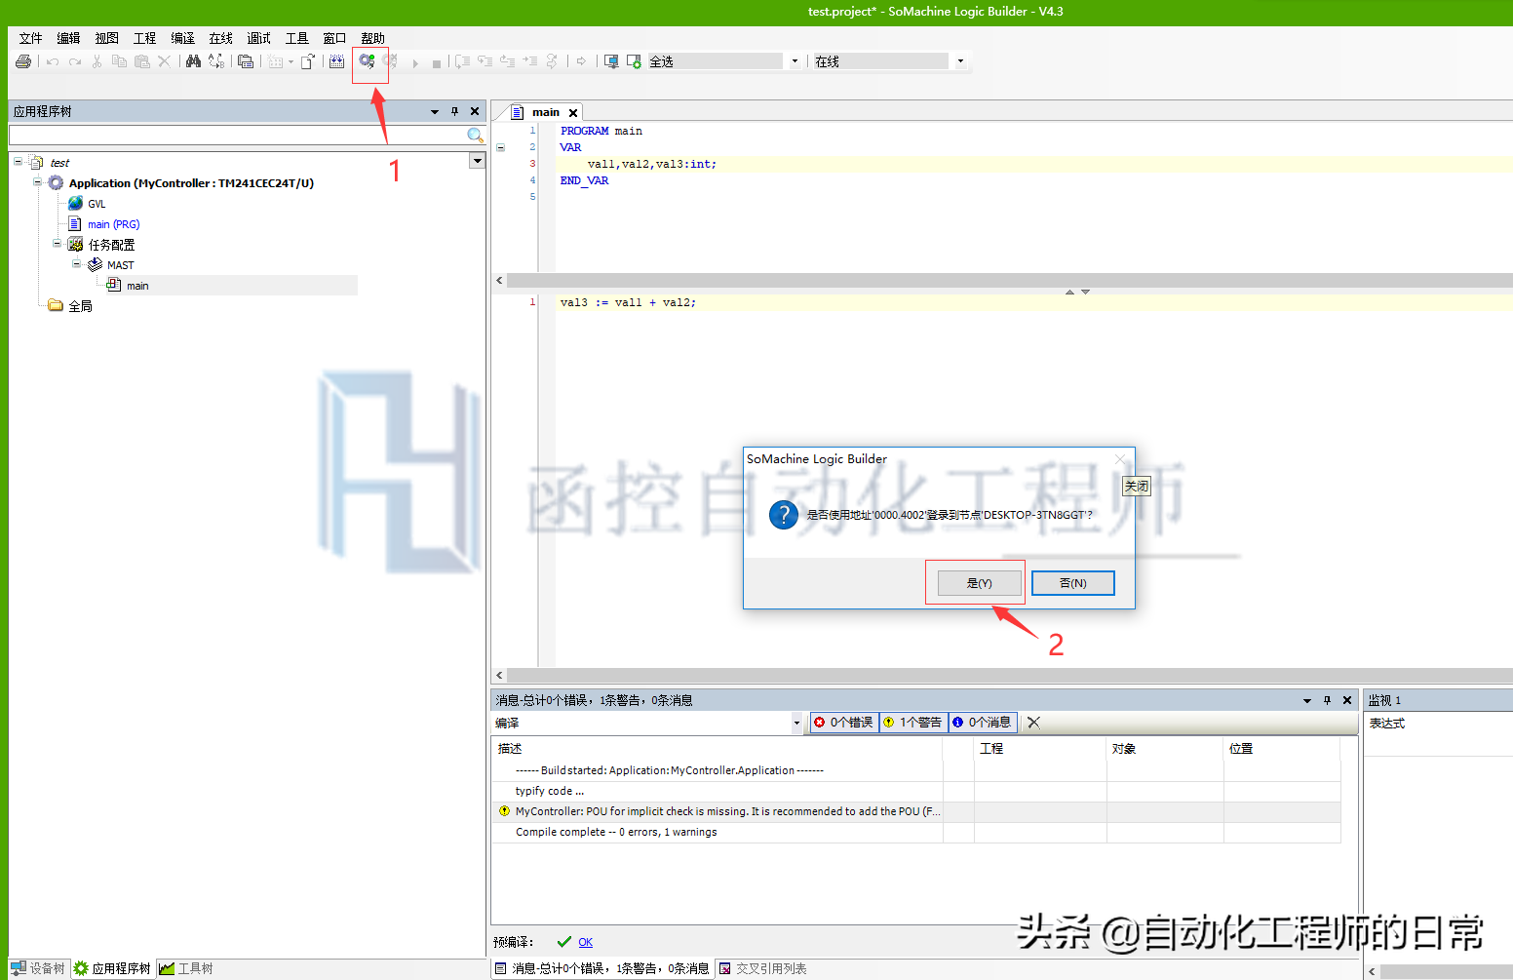The height and width of the screenshot is (980, 1513).
Task: Close the main editor tab
Action: tap(573, 113)
